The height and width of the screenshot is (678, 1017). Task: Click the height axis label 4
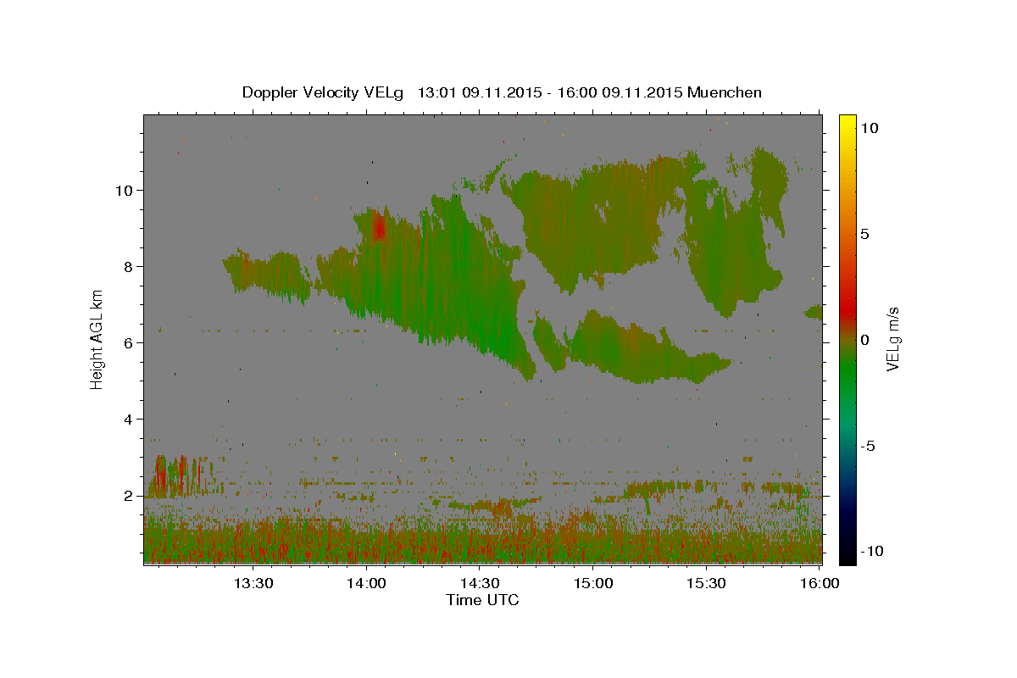click(128, 419)
